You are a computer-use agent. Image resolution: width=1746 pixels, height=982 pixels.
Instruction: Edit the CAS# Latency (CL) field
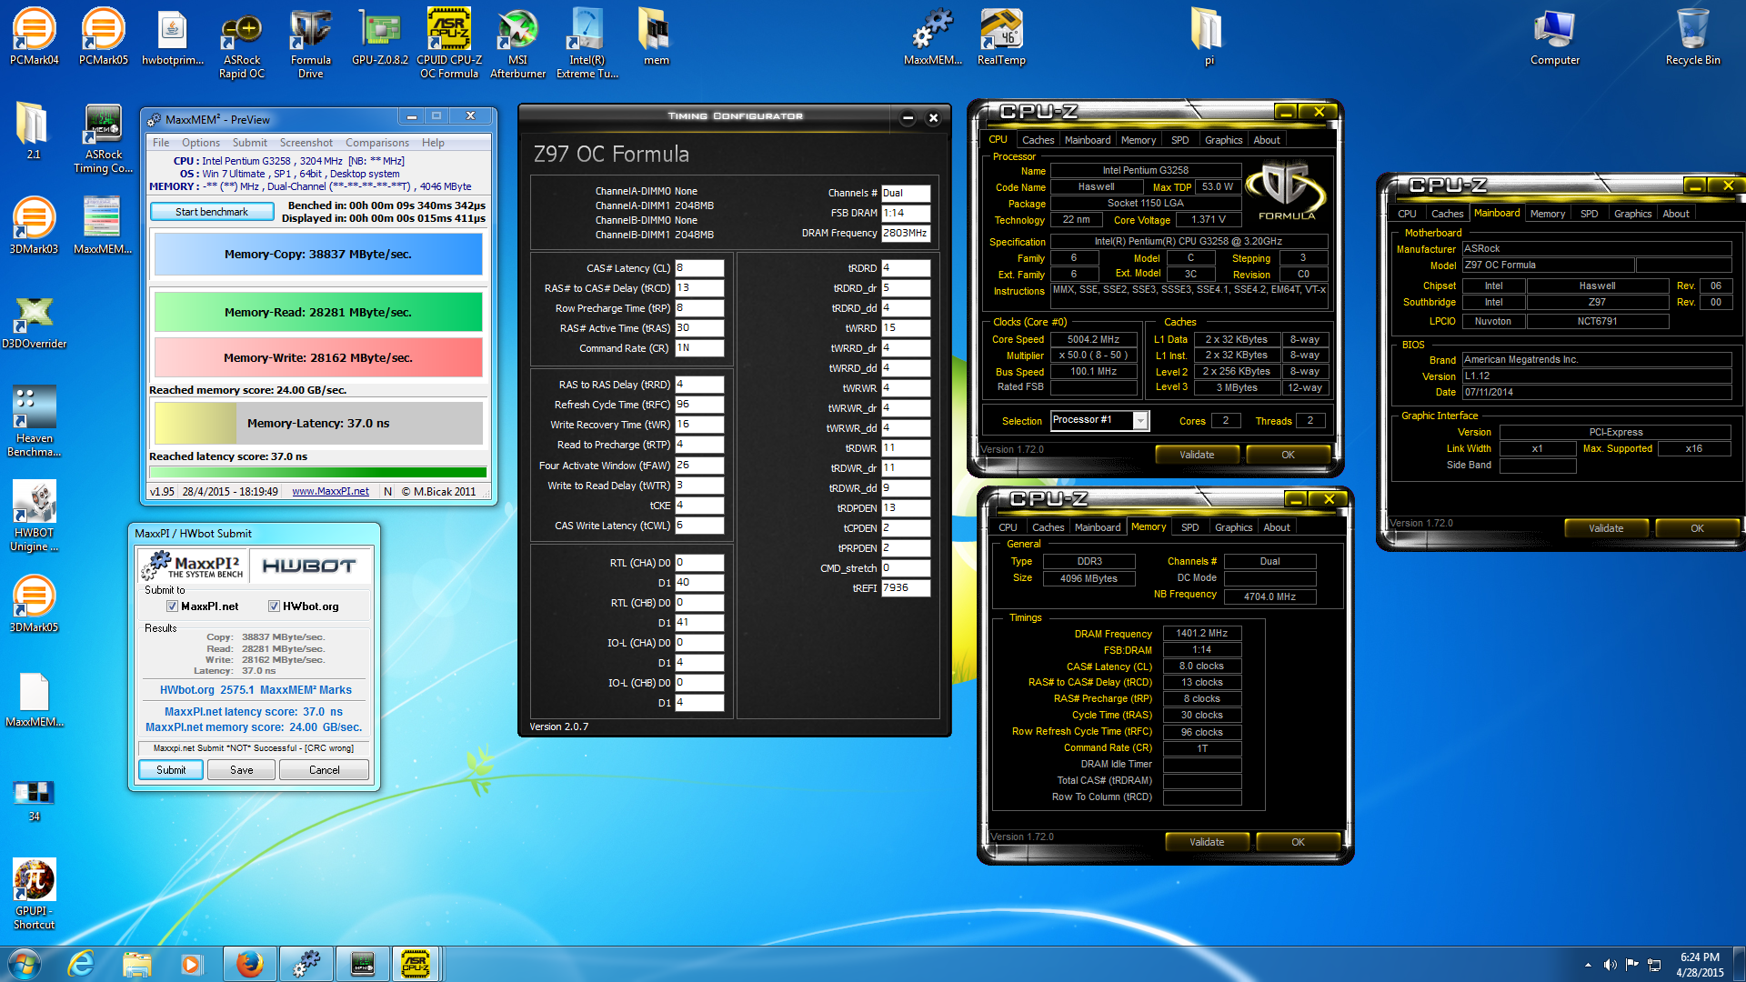(x=699, y=268)
